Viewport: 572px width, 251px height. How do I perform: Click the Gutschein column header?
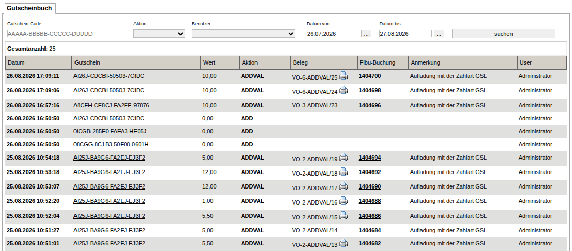[x=137, y=62]
